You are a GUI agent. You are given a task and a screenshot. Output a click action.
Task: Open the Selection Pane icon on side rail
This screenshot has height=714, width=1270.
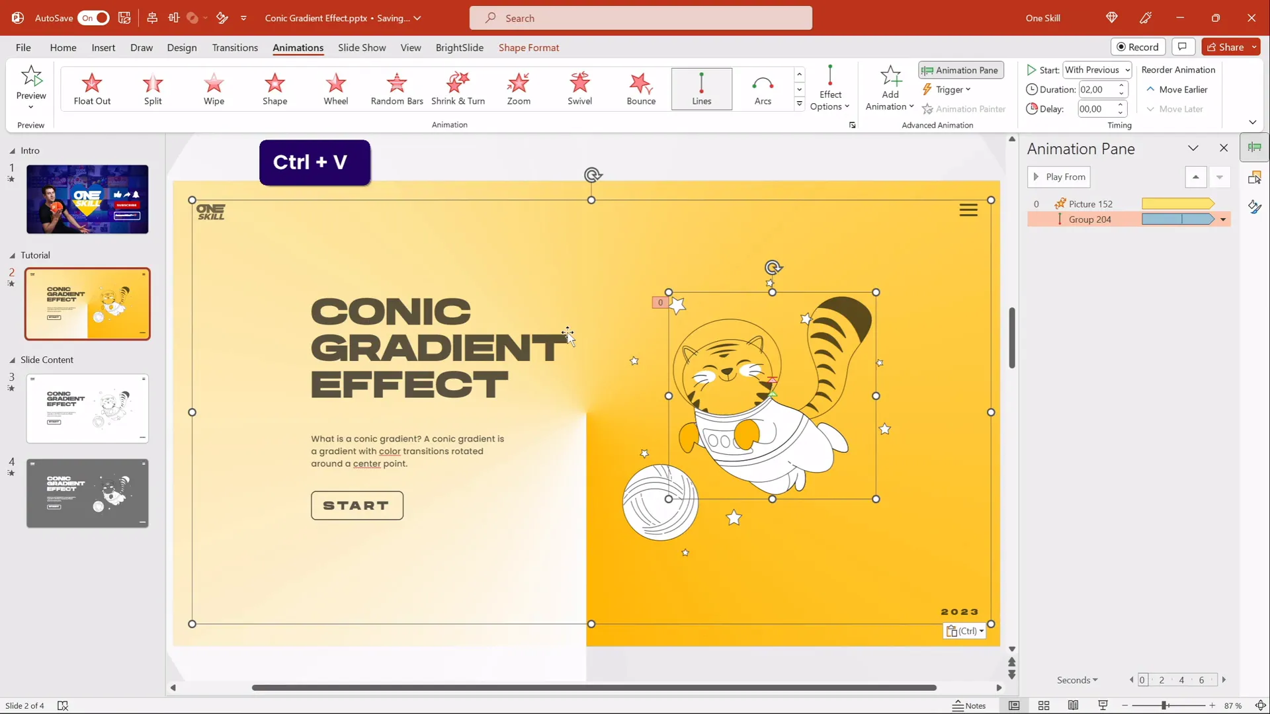click(x=1254, y=178)
